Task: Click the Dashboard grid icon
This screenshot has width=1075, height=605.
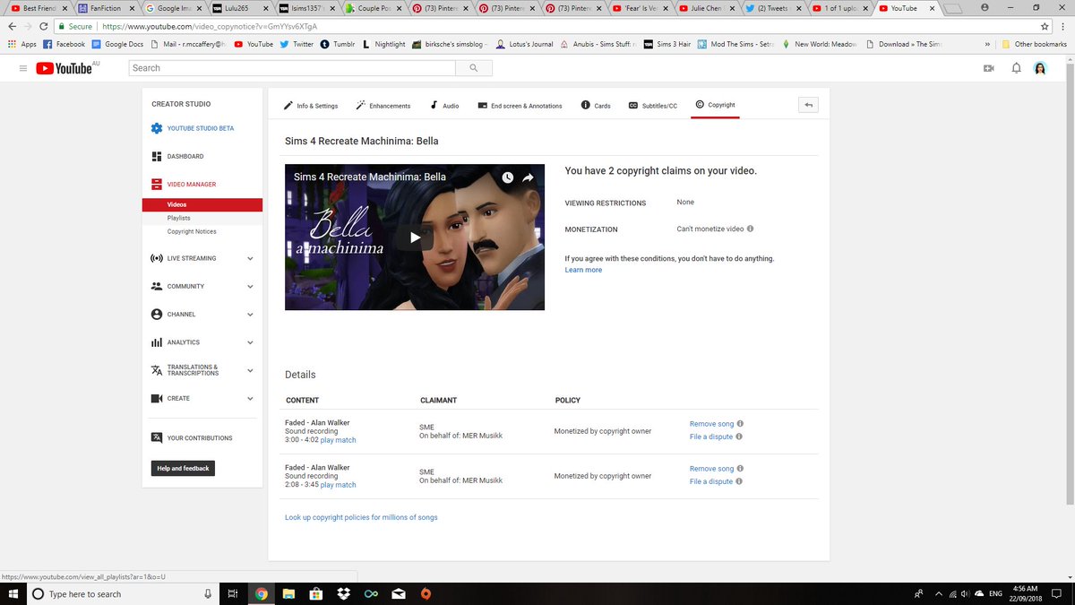Action: pyautogui.click(x=157, y=156)
